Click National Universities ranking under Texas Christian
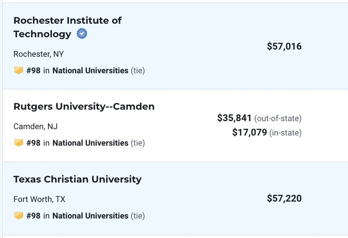The width and height of the screenshot is (348, 238). 90,216
